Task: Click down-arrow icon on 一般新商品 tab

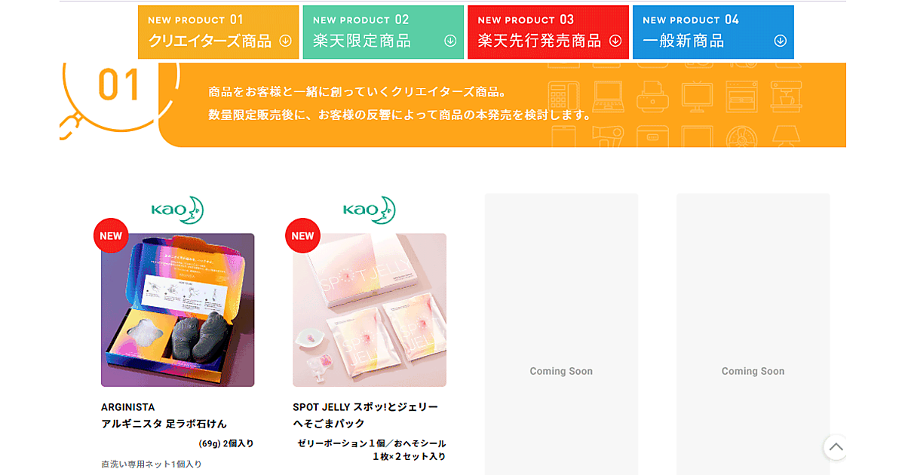Action: [781, 41]
